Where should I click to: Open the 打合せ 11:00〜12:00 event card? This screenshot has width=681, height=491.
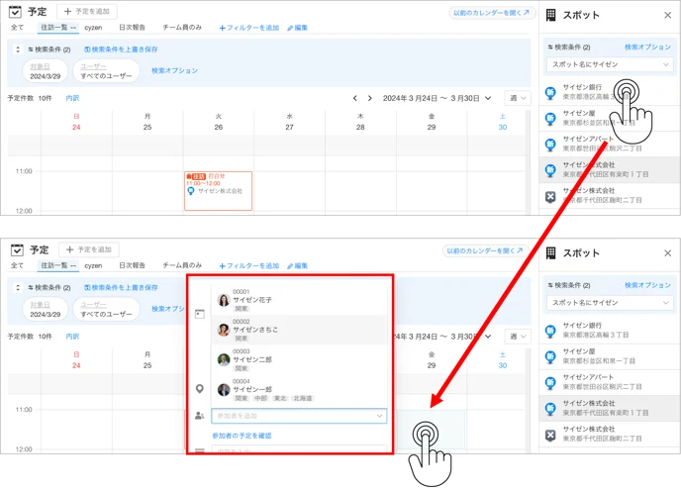click(218, 191)
